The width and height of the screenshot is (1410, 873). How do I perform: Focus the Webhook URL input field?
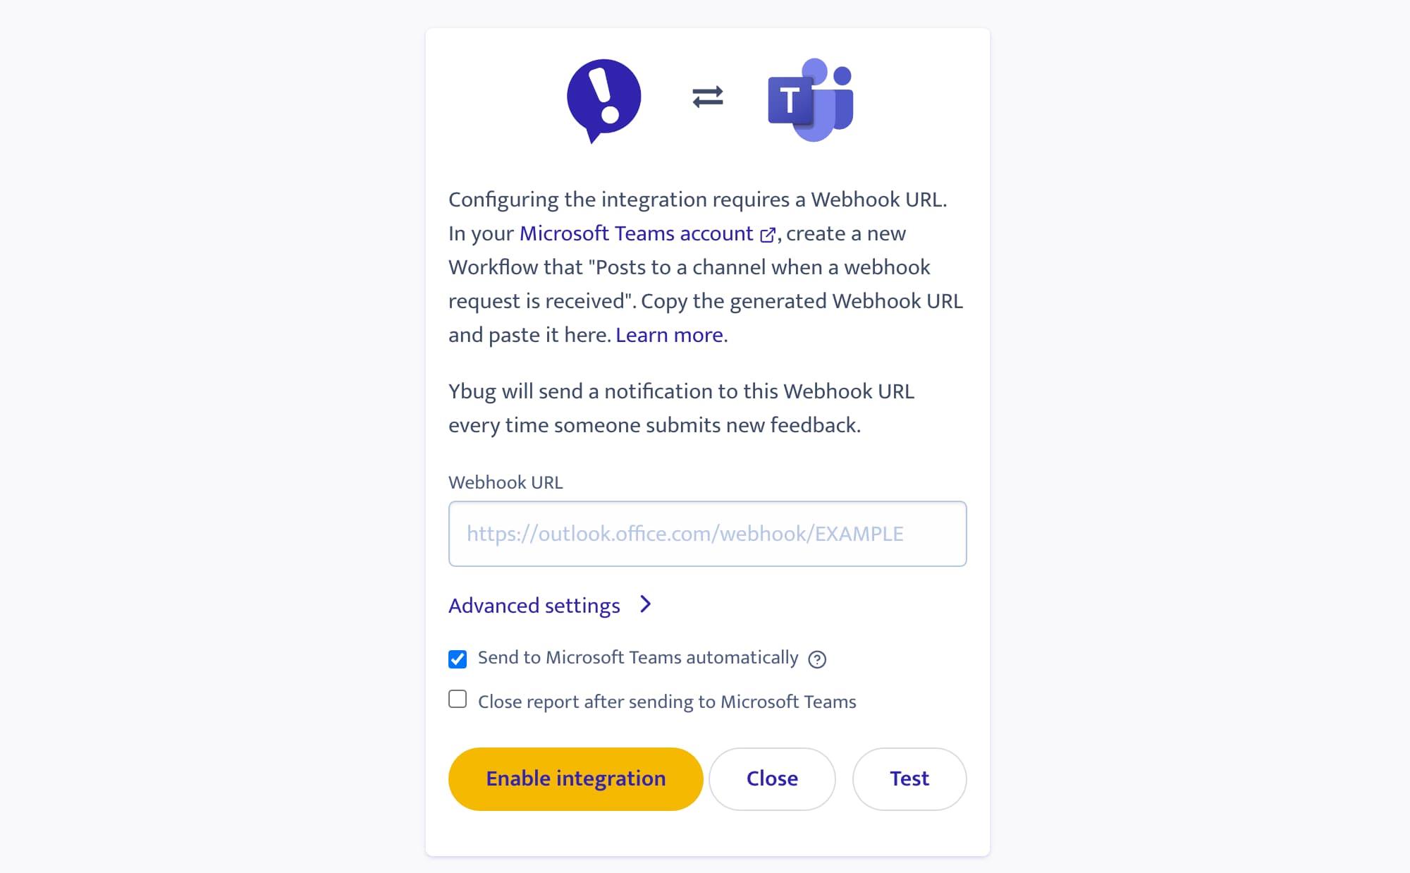[x=707, y=534]
